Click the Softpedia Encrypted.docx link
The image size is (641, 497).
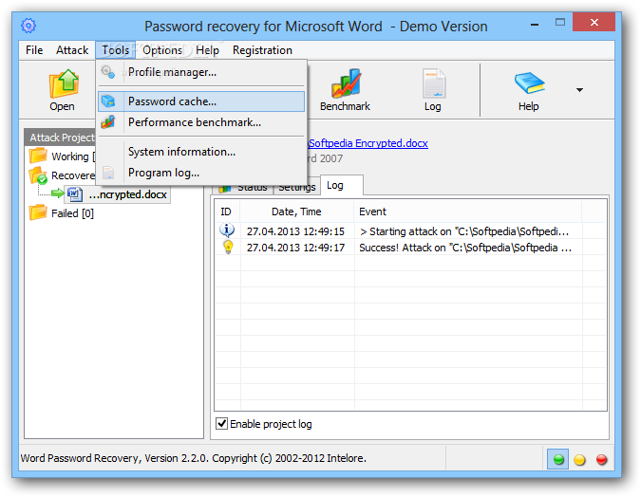pyautogui.click(x=368, y=143)
